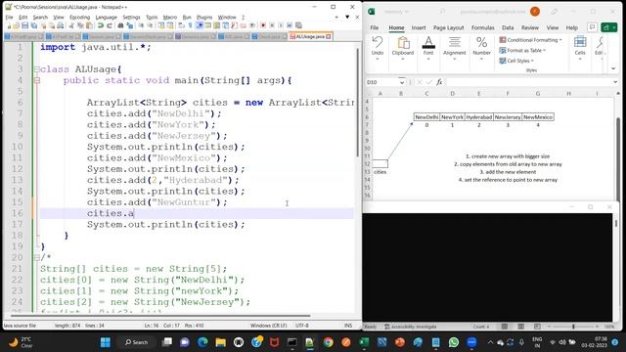Select cell containing Hyderabad in Excel
This screenshot has height=352, width=626.
[x=478, y=117]
